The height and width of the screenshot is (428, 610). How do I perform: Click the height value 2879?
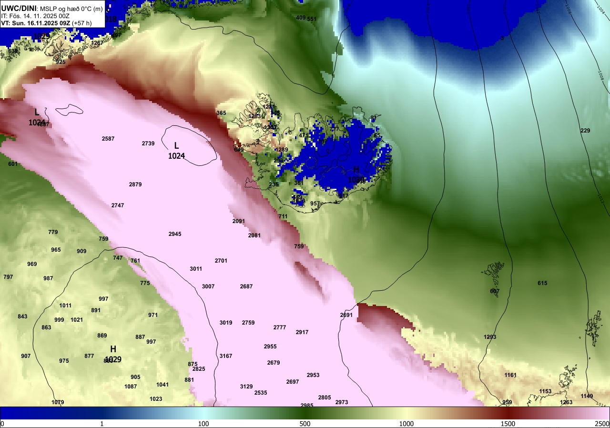point(135,184)
